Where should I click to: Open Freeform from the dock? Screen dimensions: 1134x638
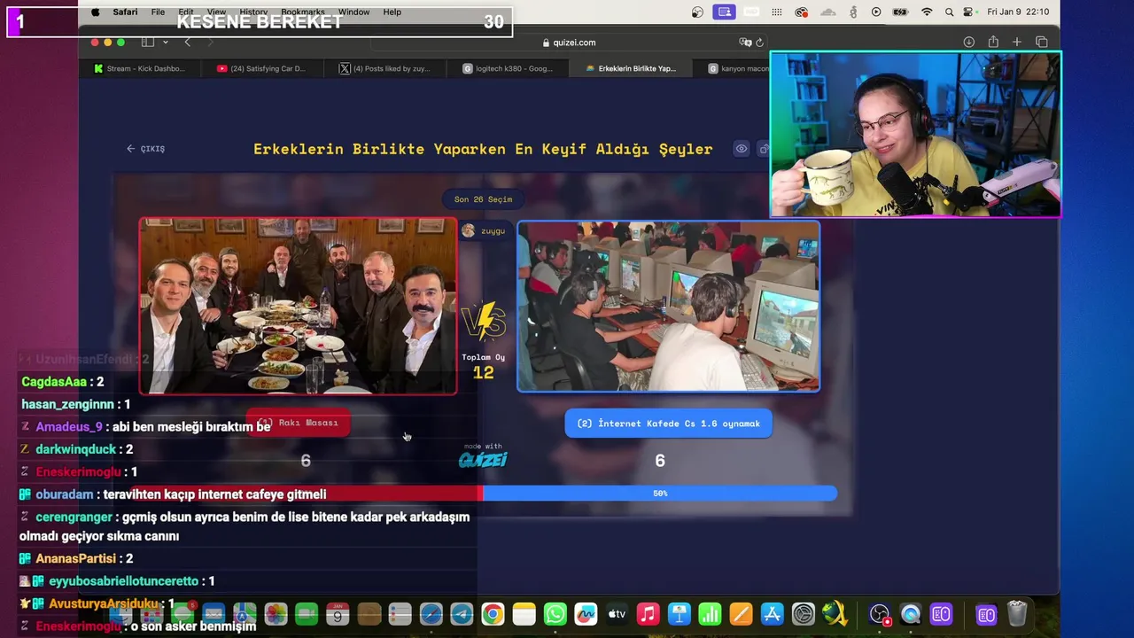click(586, 614)
